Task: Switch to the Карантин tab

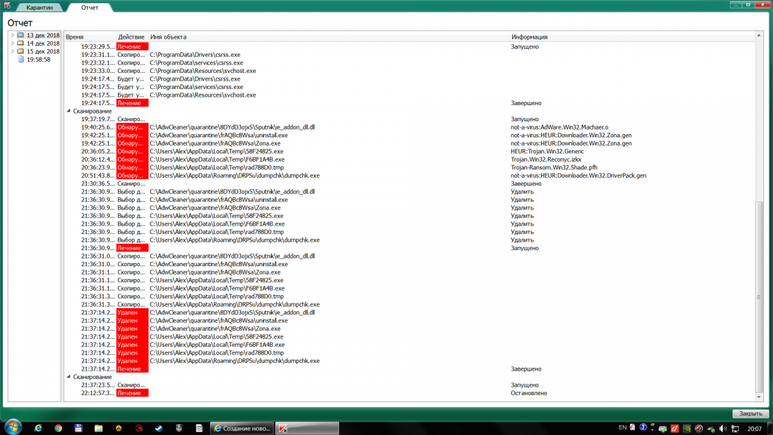Action: click(40, 7)
